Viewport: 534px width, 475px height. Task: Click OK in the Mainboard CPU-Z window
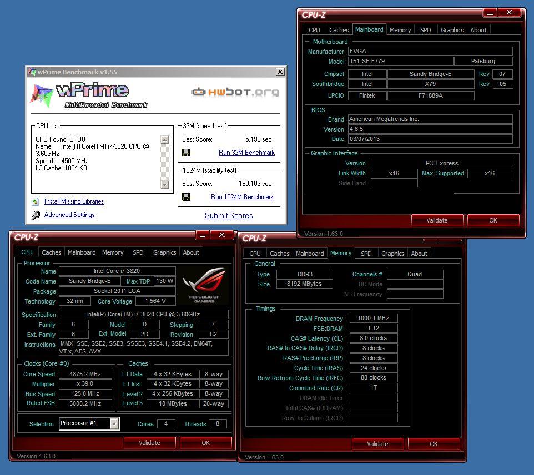tap(493, 220)
